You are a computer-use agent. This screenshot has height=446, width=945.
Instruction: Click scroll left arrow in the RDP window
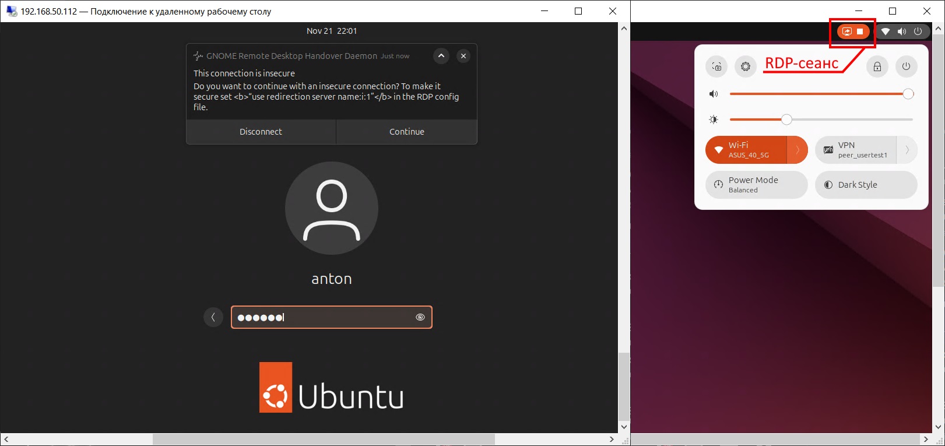(x=6, y=439)
